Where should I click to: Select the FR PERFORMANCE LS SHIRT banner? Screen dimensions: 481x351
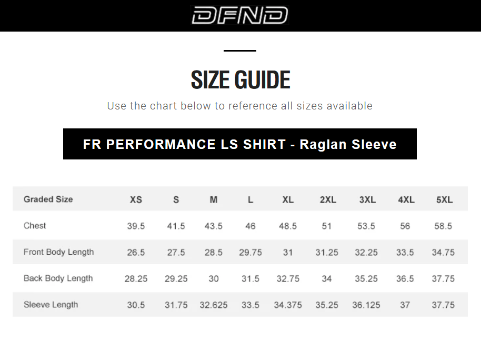(240, 144)
